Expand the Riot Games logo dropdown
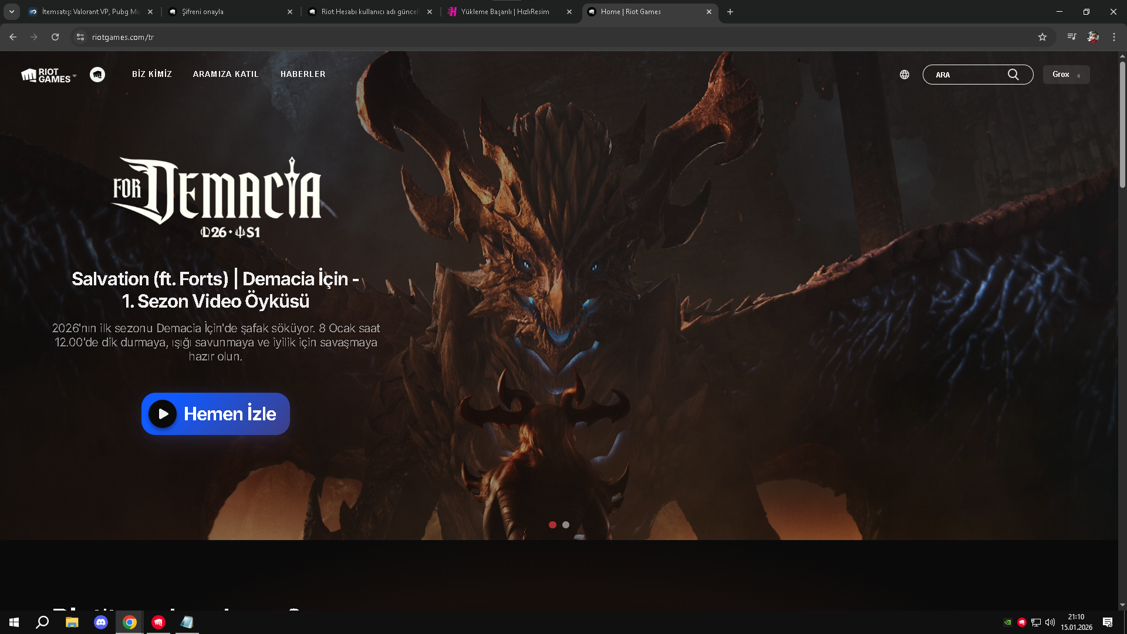This screenshot has width=1127, height=634. pyautogui.click(x=75, y=76)
